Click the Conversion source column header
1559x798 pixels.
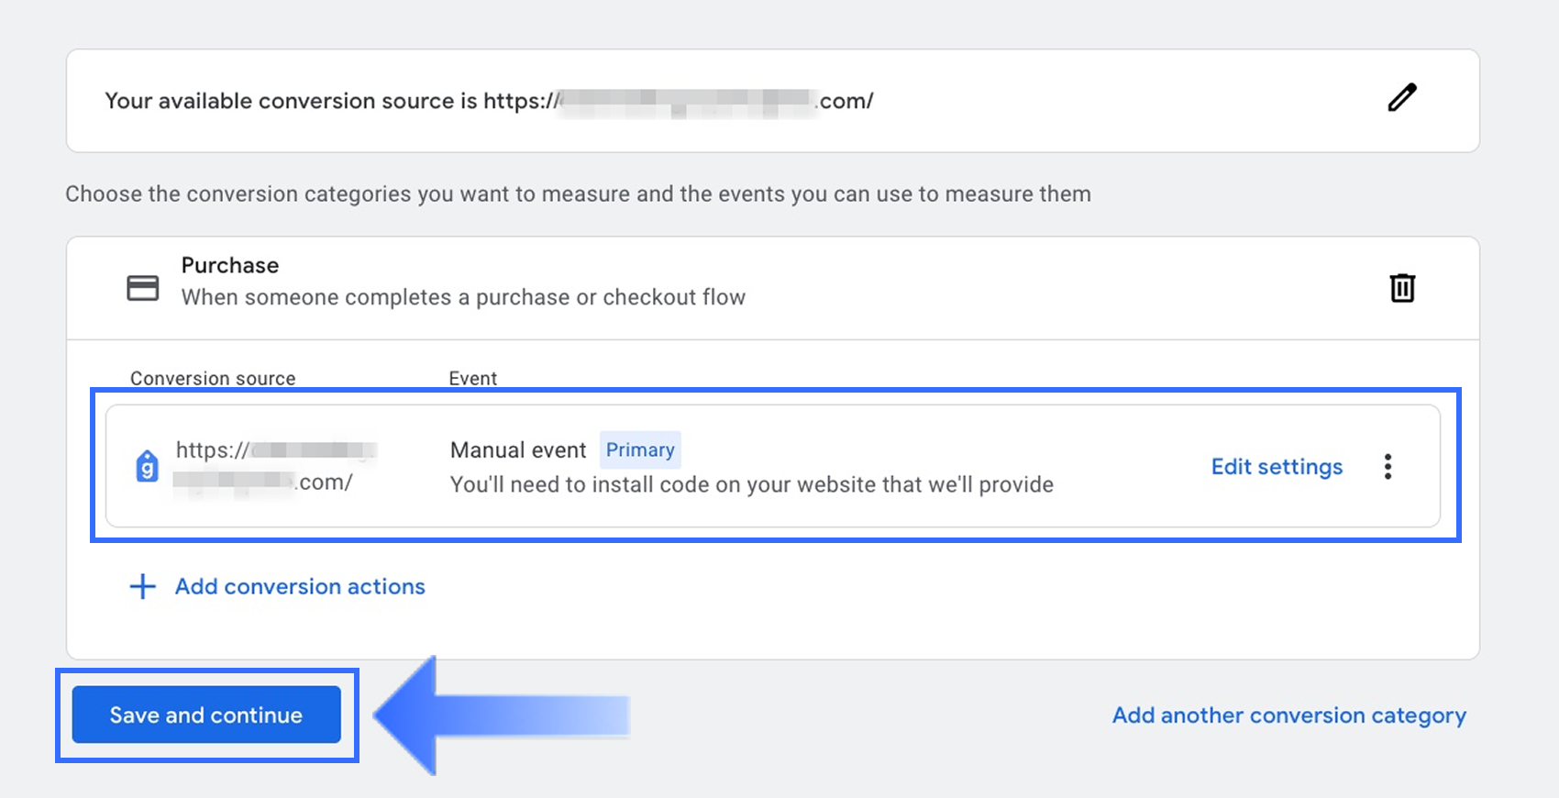tap(213, 378)
